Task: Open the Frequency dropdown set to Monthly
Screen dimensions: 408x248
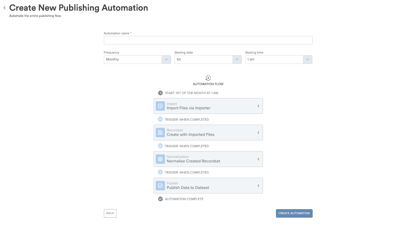Action: (x=166, y=59)
